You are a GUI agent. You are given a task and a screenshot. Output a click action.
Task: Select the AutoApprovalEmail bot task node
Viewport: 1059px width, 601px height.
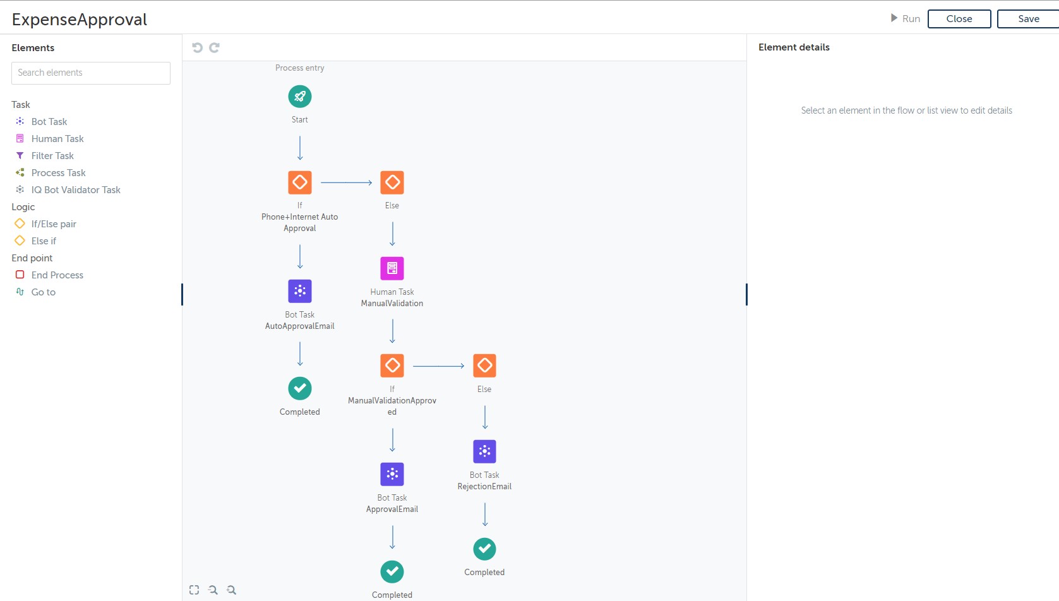point(300,291)
